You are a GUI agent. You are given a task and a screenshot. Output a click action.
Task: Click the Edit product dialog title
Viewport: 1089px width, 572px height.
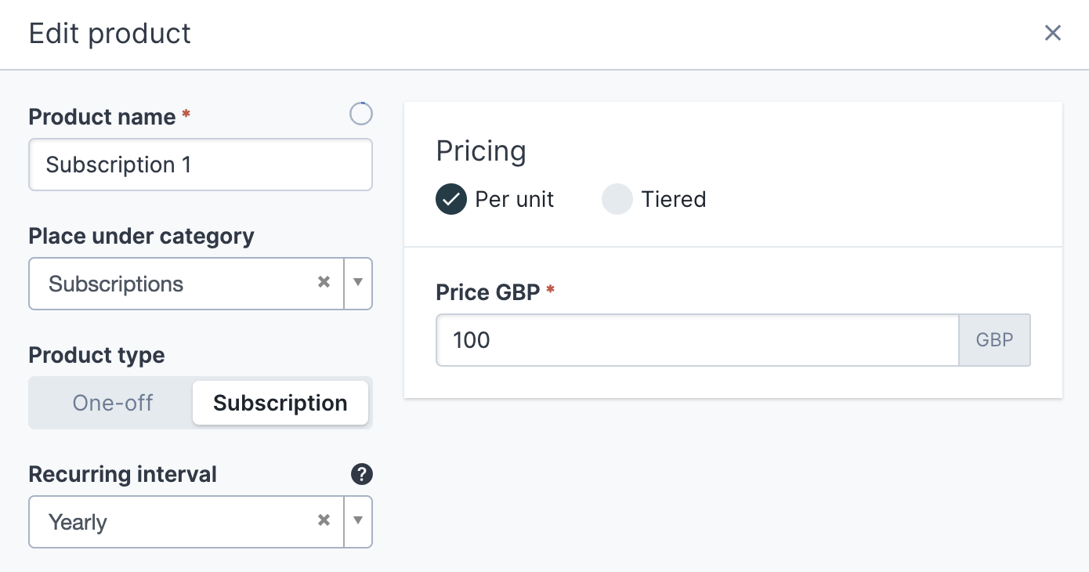tap(110, 34)
